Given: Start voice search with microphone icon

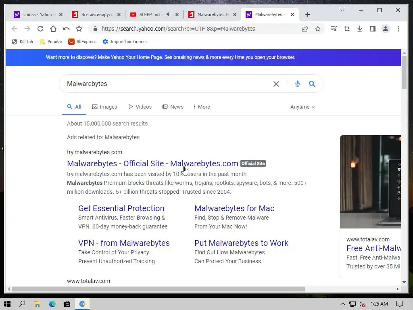Looking at the screenshot, I should [x=297, y=84].
